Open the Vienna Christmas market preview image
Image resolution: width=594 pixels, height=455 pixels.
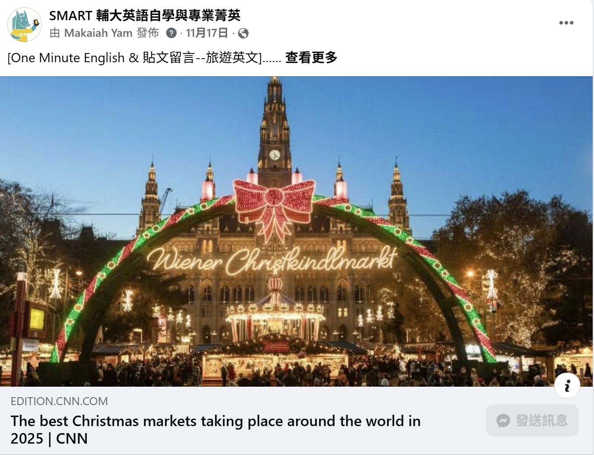click(296, 232)
